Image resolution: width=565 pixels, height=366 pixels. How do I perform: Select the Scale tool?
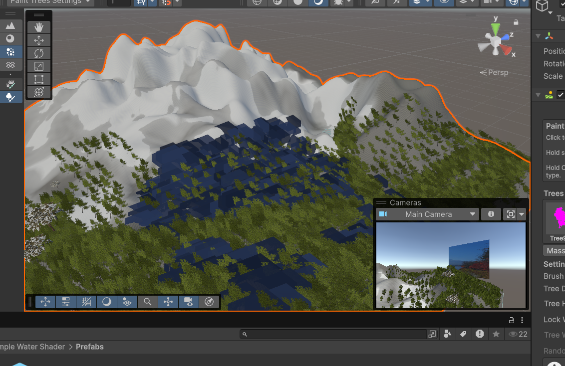(39, 66)
